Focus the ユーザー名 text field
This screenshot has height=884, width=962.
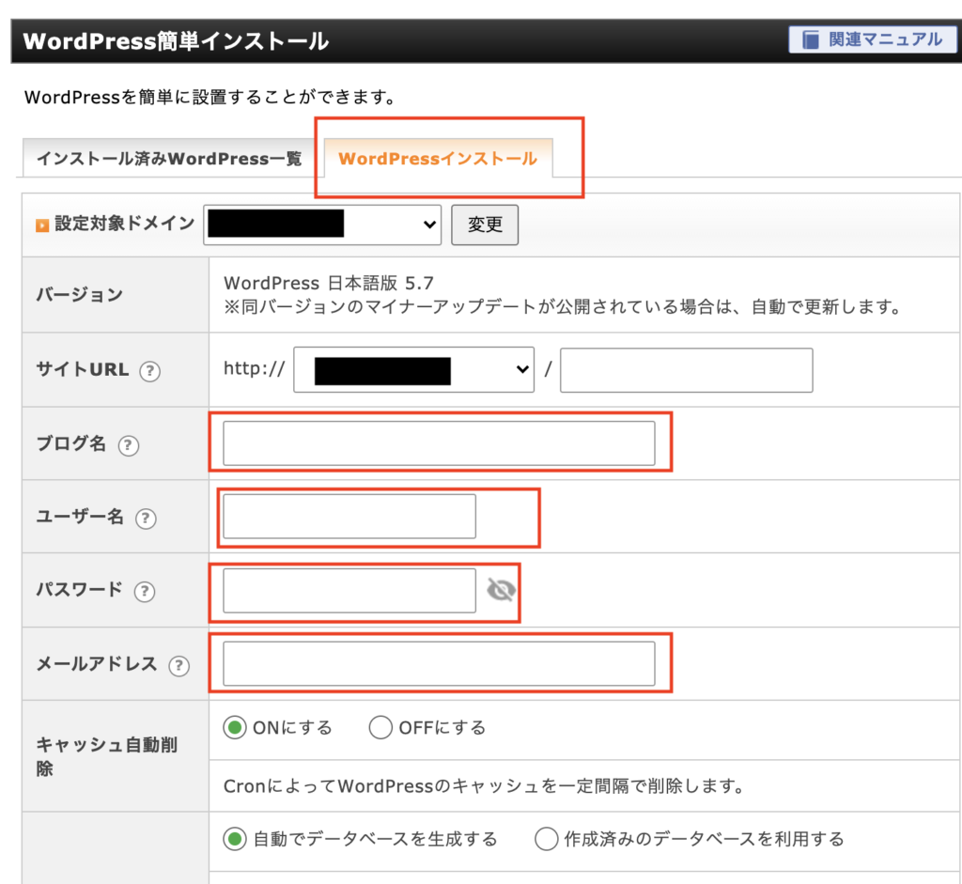[x=349, y=517]
